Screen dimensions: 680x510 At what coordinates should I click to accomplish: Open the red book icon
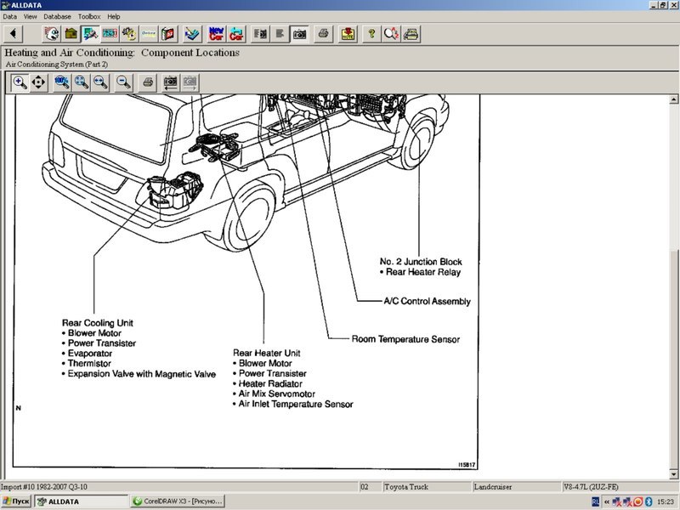click(x=168, y=33)
